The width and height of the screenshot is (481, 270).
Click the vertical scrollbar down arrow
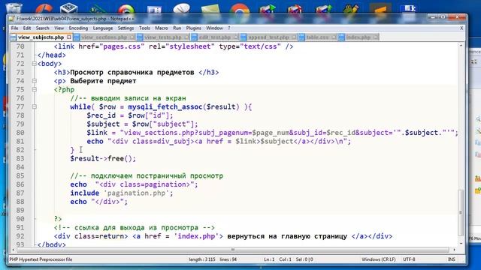point(461,243)
